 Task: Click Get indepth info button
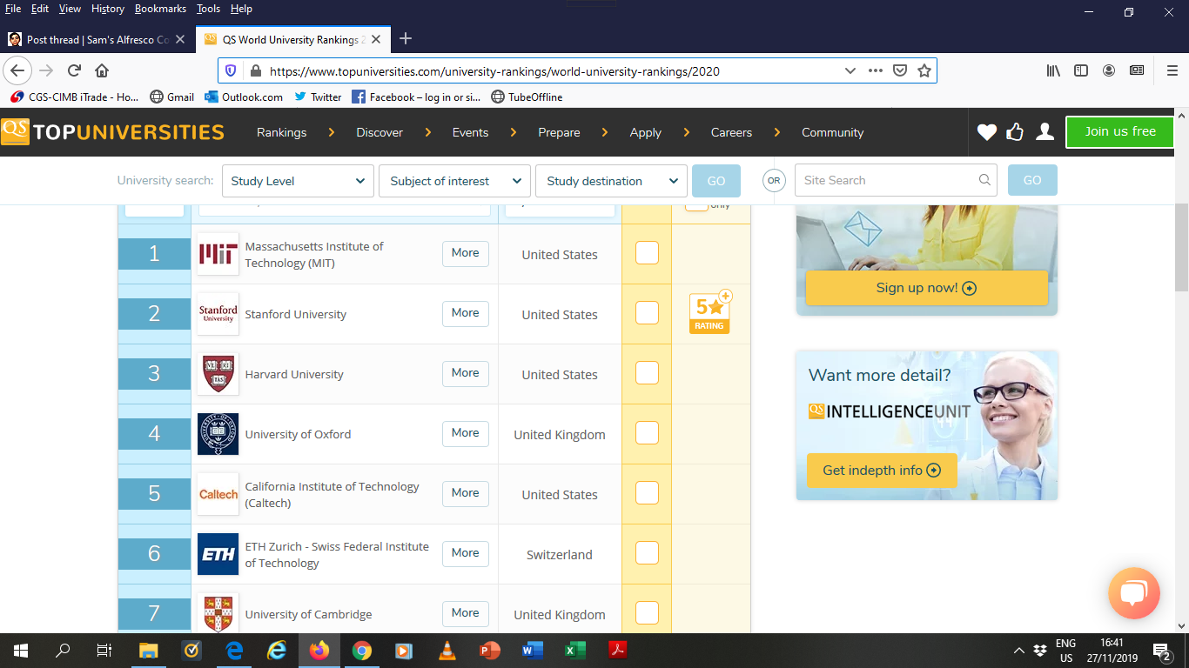click(x=882, y=471)
